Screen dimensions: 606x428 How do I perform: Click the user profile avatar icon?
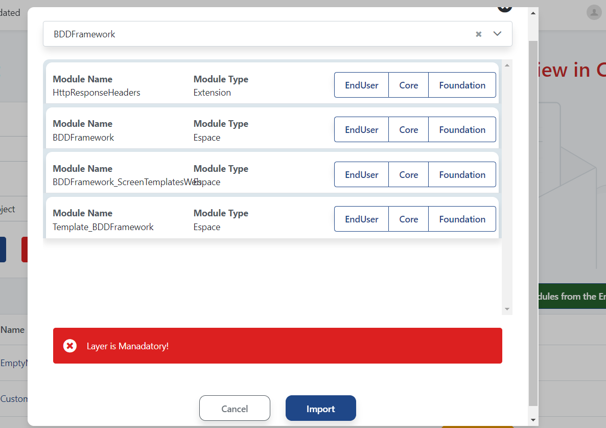[x=593, y=12]
